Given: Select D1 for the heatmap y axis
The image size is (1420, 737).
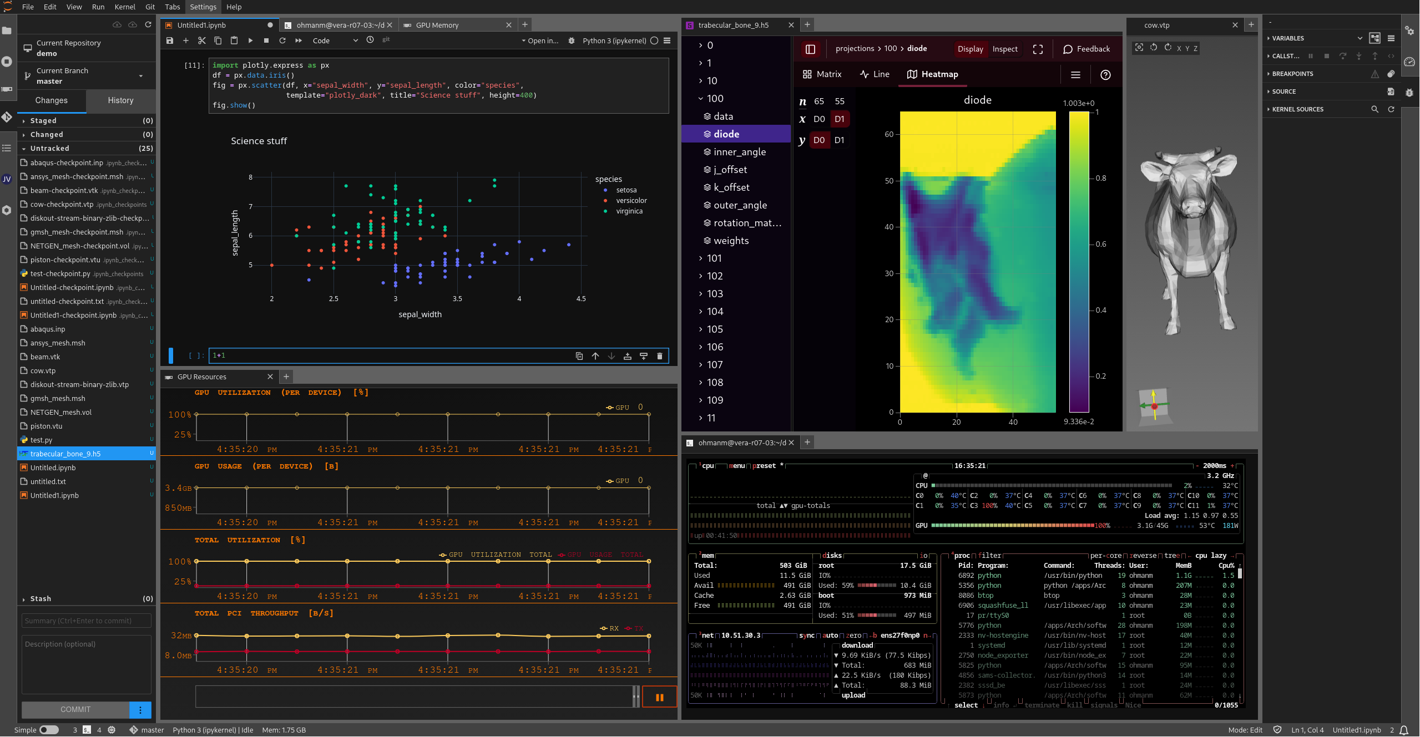Looking at the screenshot, I should point(839,140).
